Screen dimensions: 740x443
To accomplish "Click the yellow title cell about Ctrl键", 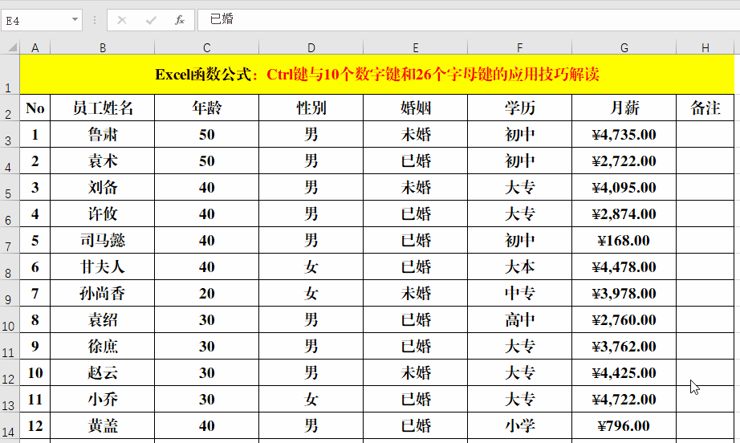I will [377, 75].
